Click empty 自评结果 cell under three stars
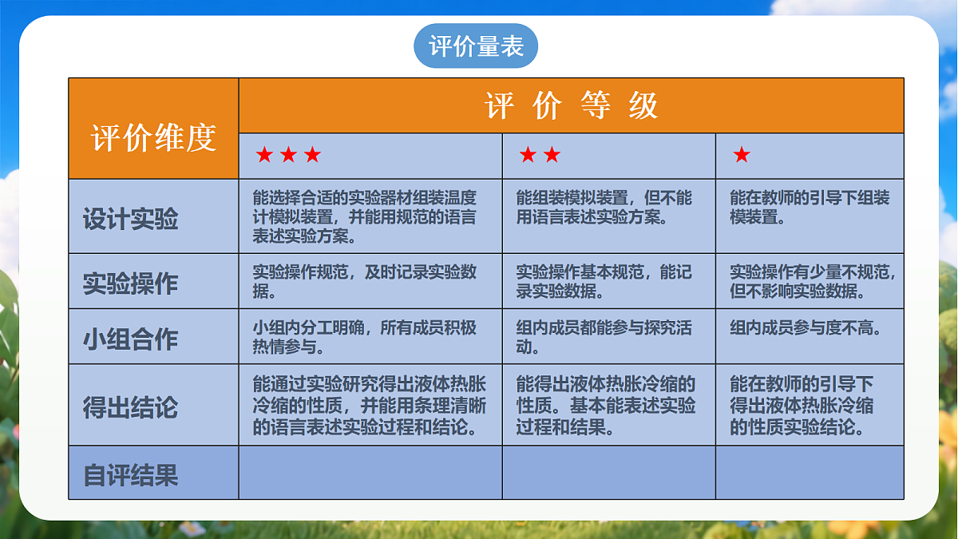The image size is (958, 539). point(370,473)
